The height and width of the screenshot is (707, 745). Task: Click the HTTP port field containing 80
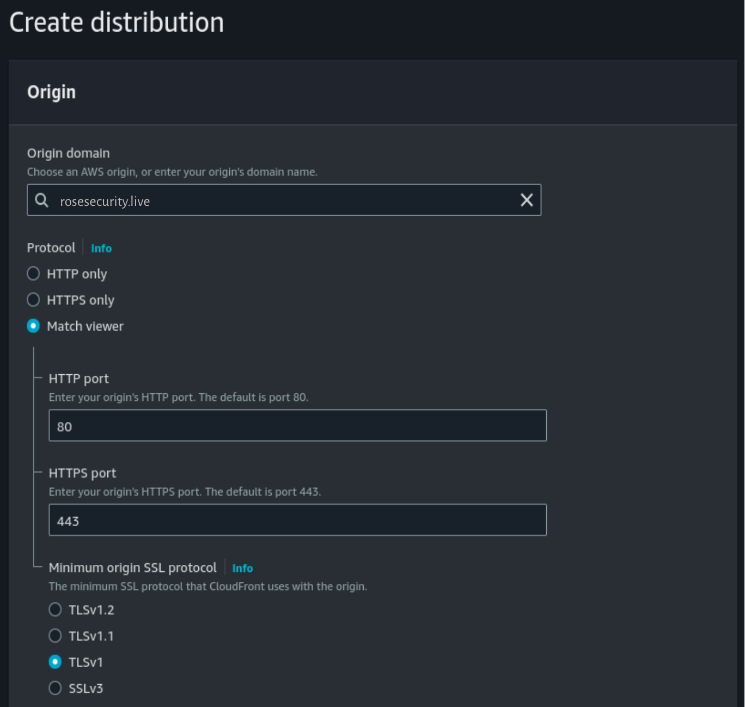click(x=297, y=426)
